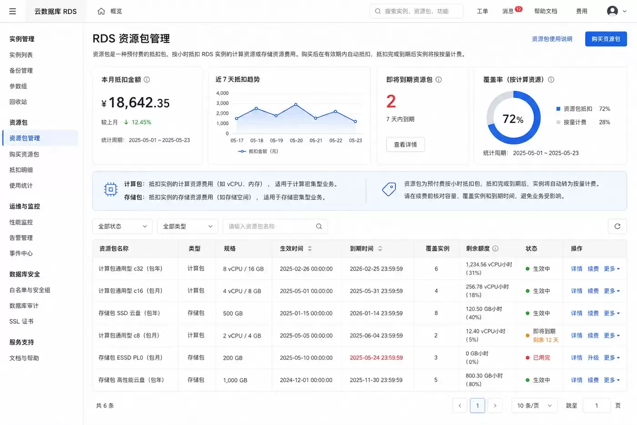Viewport: 637px width, 425px height.
Task: Open 白名单与安全组 in the sidebar
Action: tap(30, 290)
